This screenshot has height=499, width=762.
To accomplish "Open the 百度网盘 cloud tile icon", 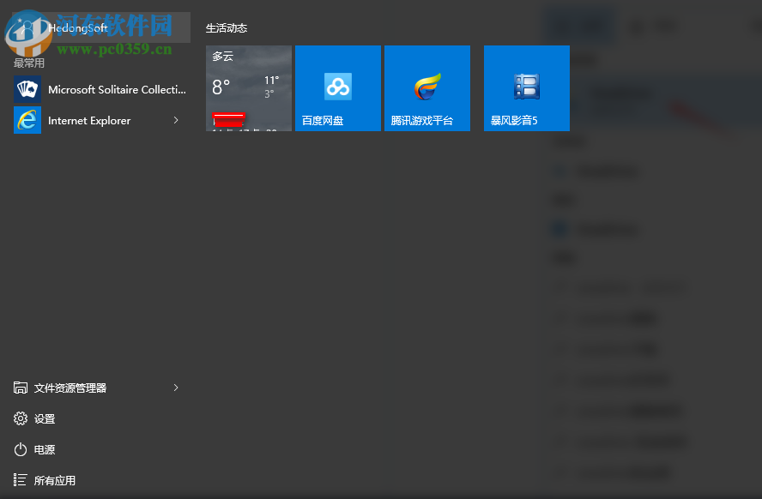I will [x=337, y=87].
